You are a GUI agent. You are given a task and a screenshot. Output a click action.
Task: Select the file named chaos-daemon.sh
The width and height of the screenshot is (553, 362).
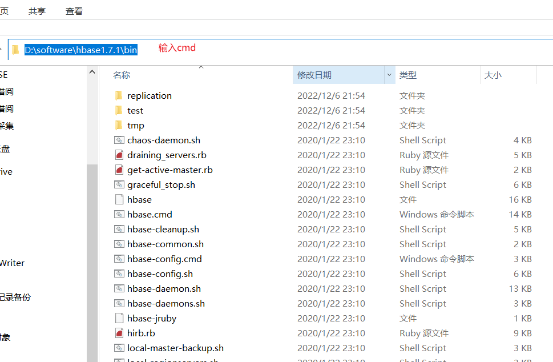(164, 140)
